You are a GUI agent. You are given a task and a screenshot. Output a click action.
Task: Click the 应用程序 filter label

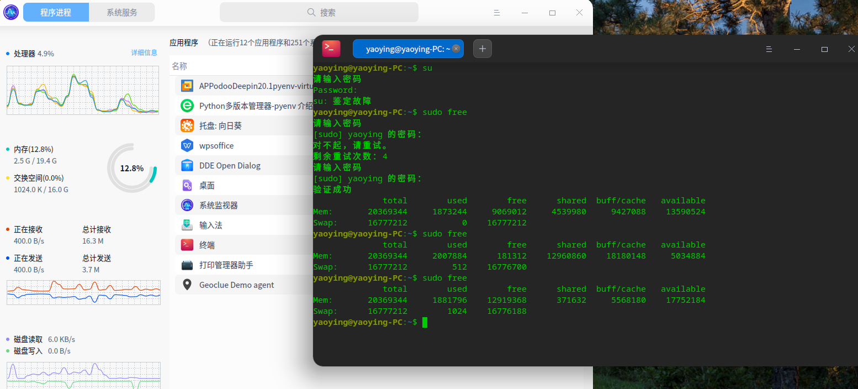pos(184,43)
